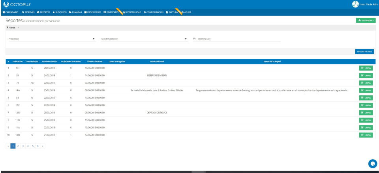Open Propiedades in the navigation bar
Screen dimensions: 379x173
[93, 12]
